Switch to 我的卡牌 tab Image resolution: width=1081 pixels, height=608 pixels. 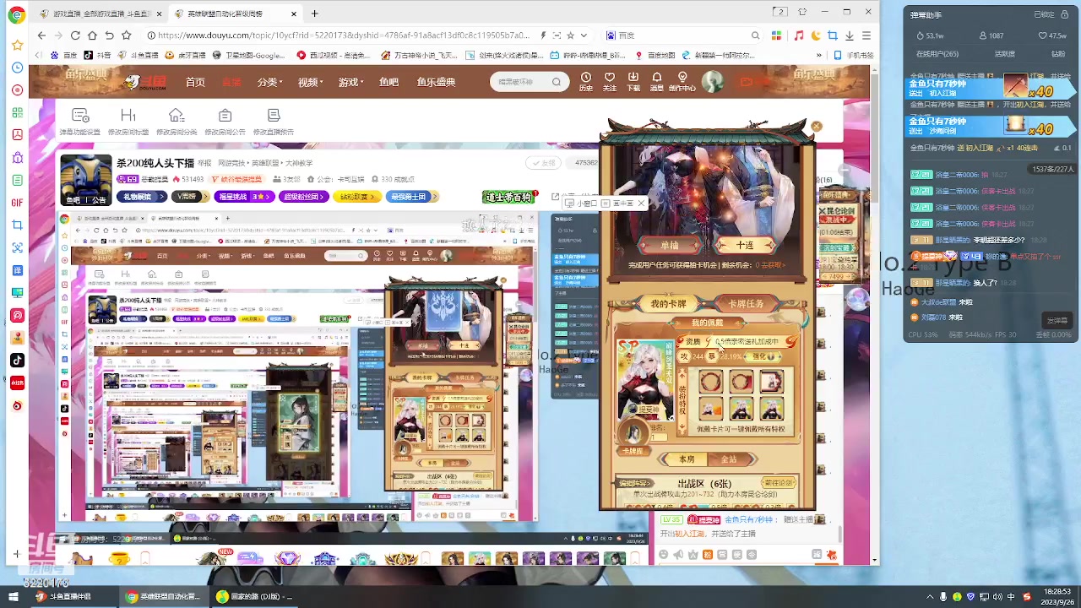(x=668, y=304)
